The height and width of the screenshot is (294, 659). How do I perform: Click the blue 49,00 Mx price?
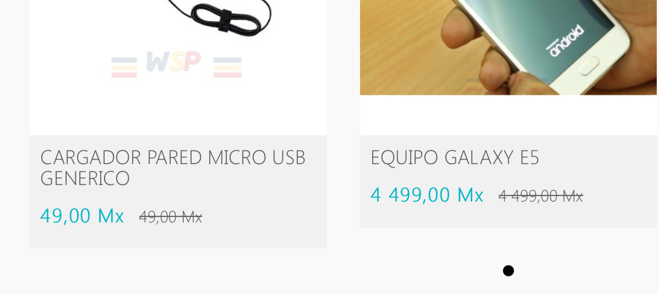(82, 215)
